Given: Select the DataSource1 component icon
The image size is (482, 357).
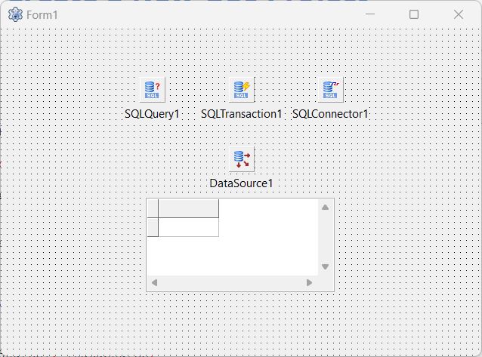Looking at the screenshot, I should coord(242,158).
